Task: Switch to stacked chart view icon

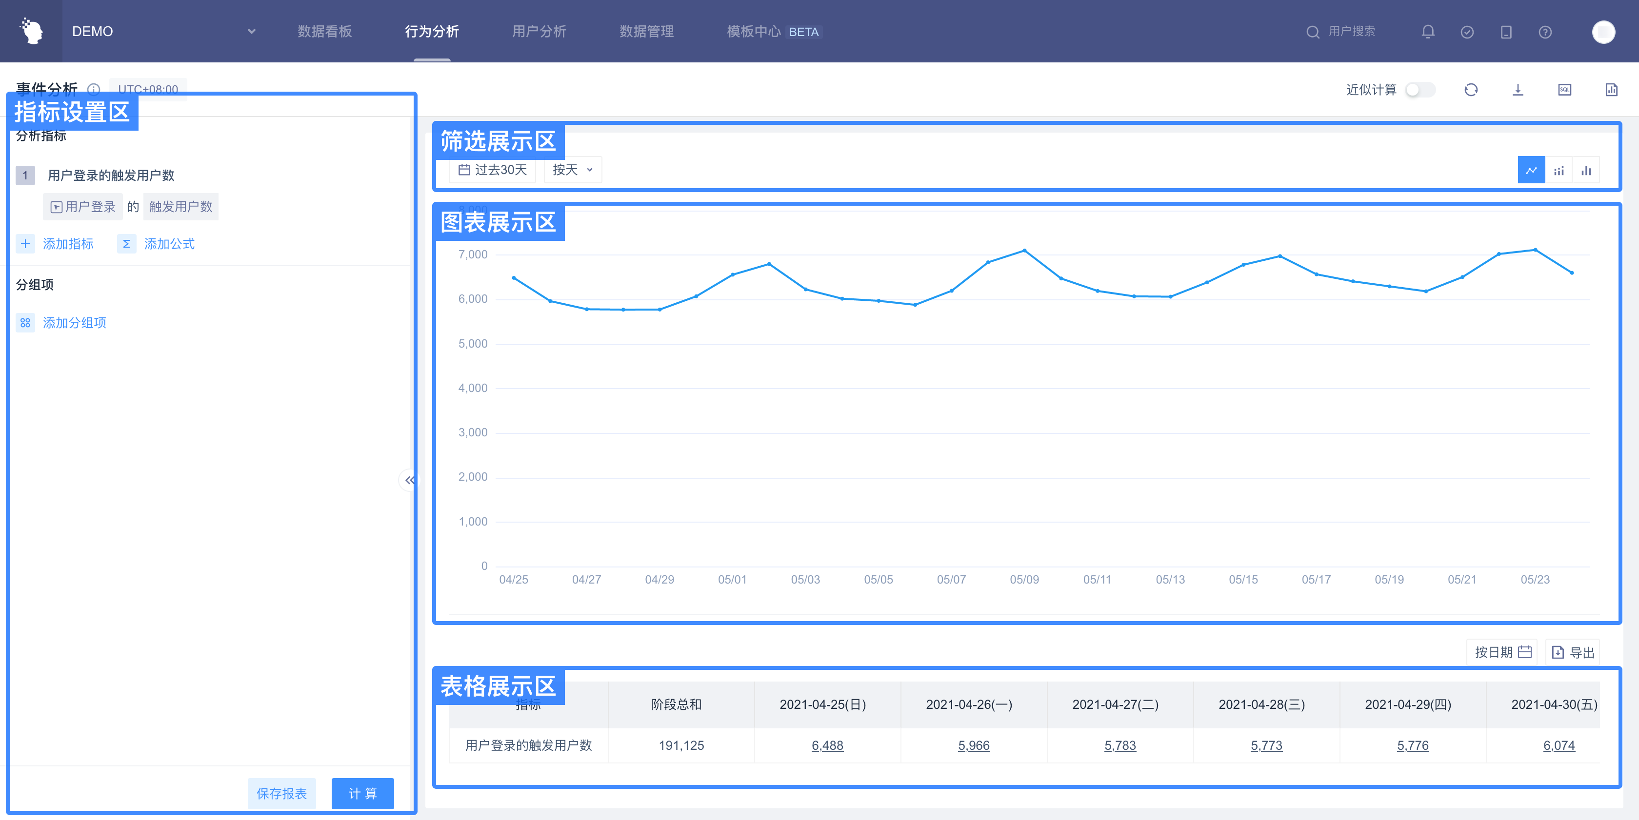Action: click(1558, 170)
